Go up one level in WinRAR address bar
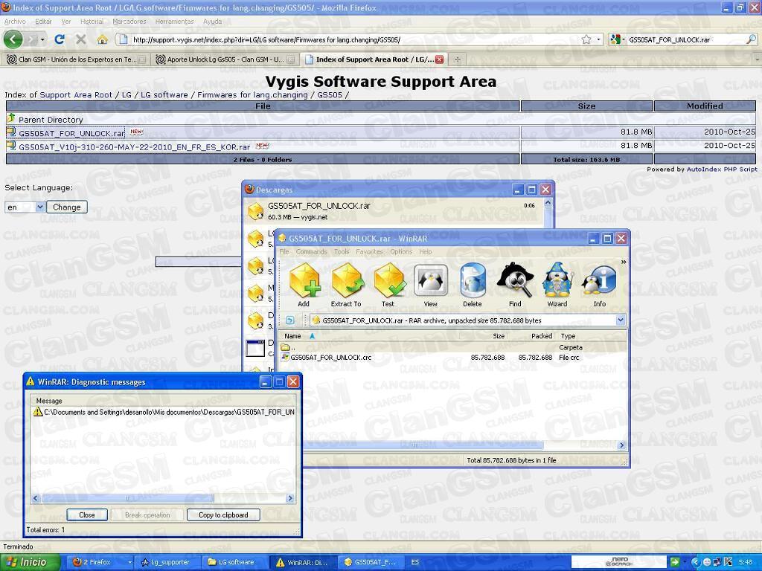 tap(289, 320)
